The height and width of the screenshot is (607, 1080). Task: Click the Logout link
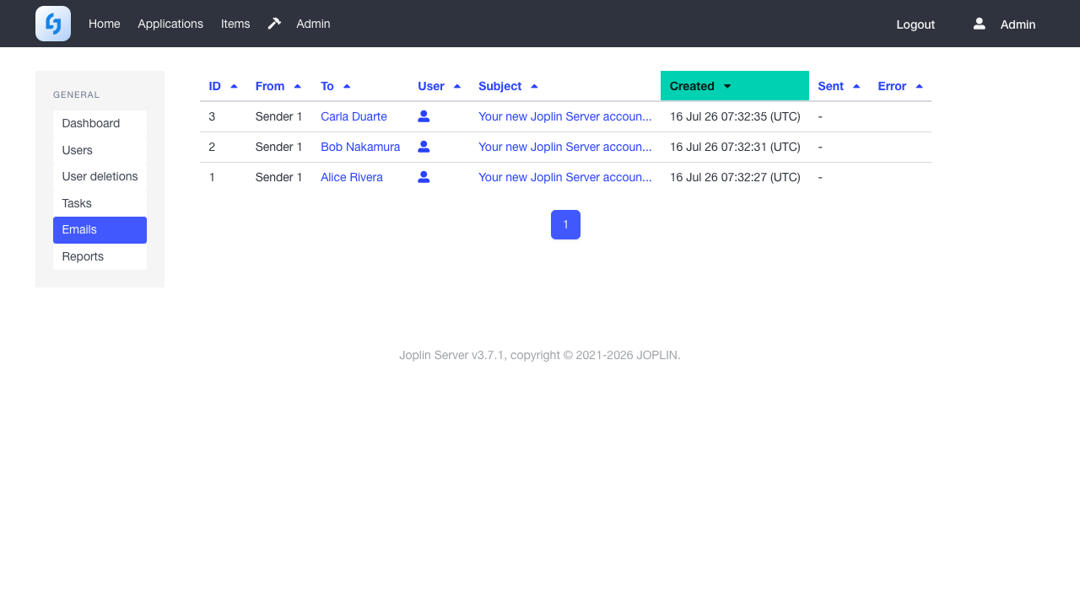pos(915,24)
